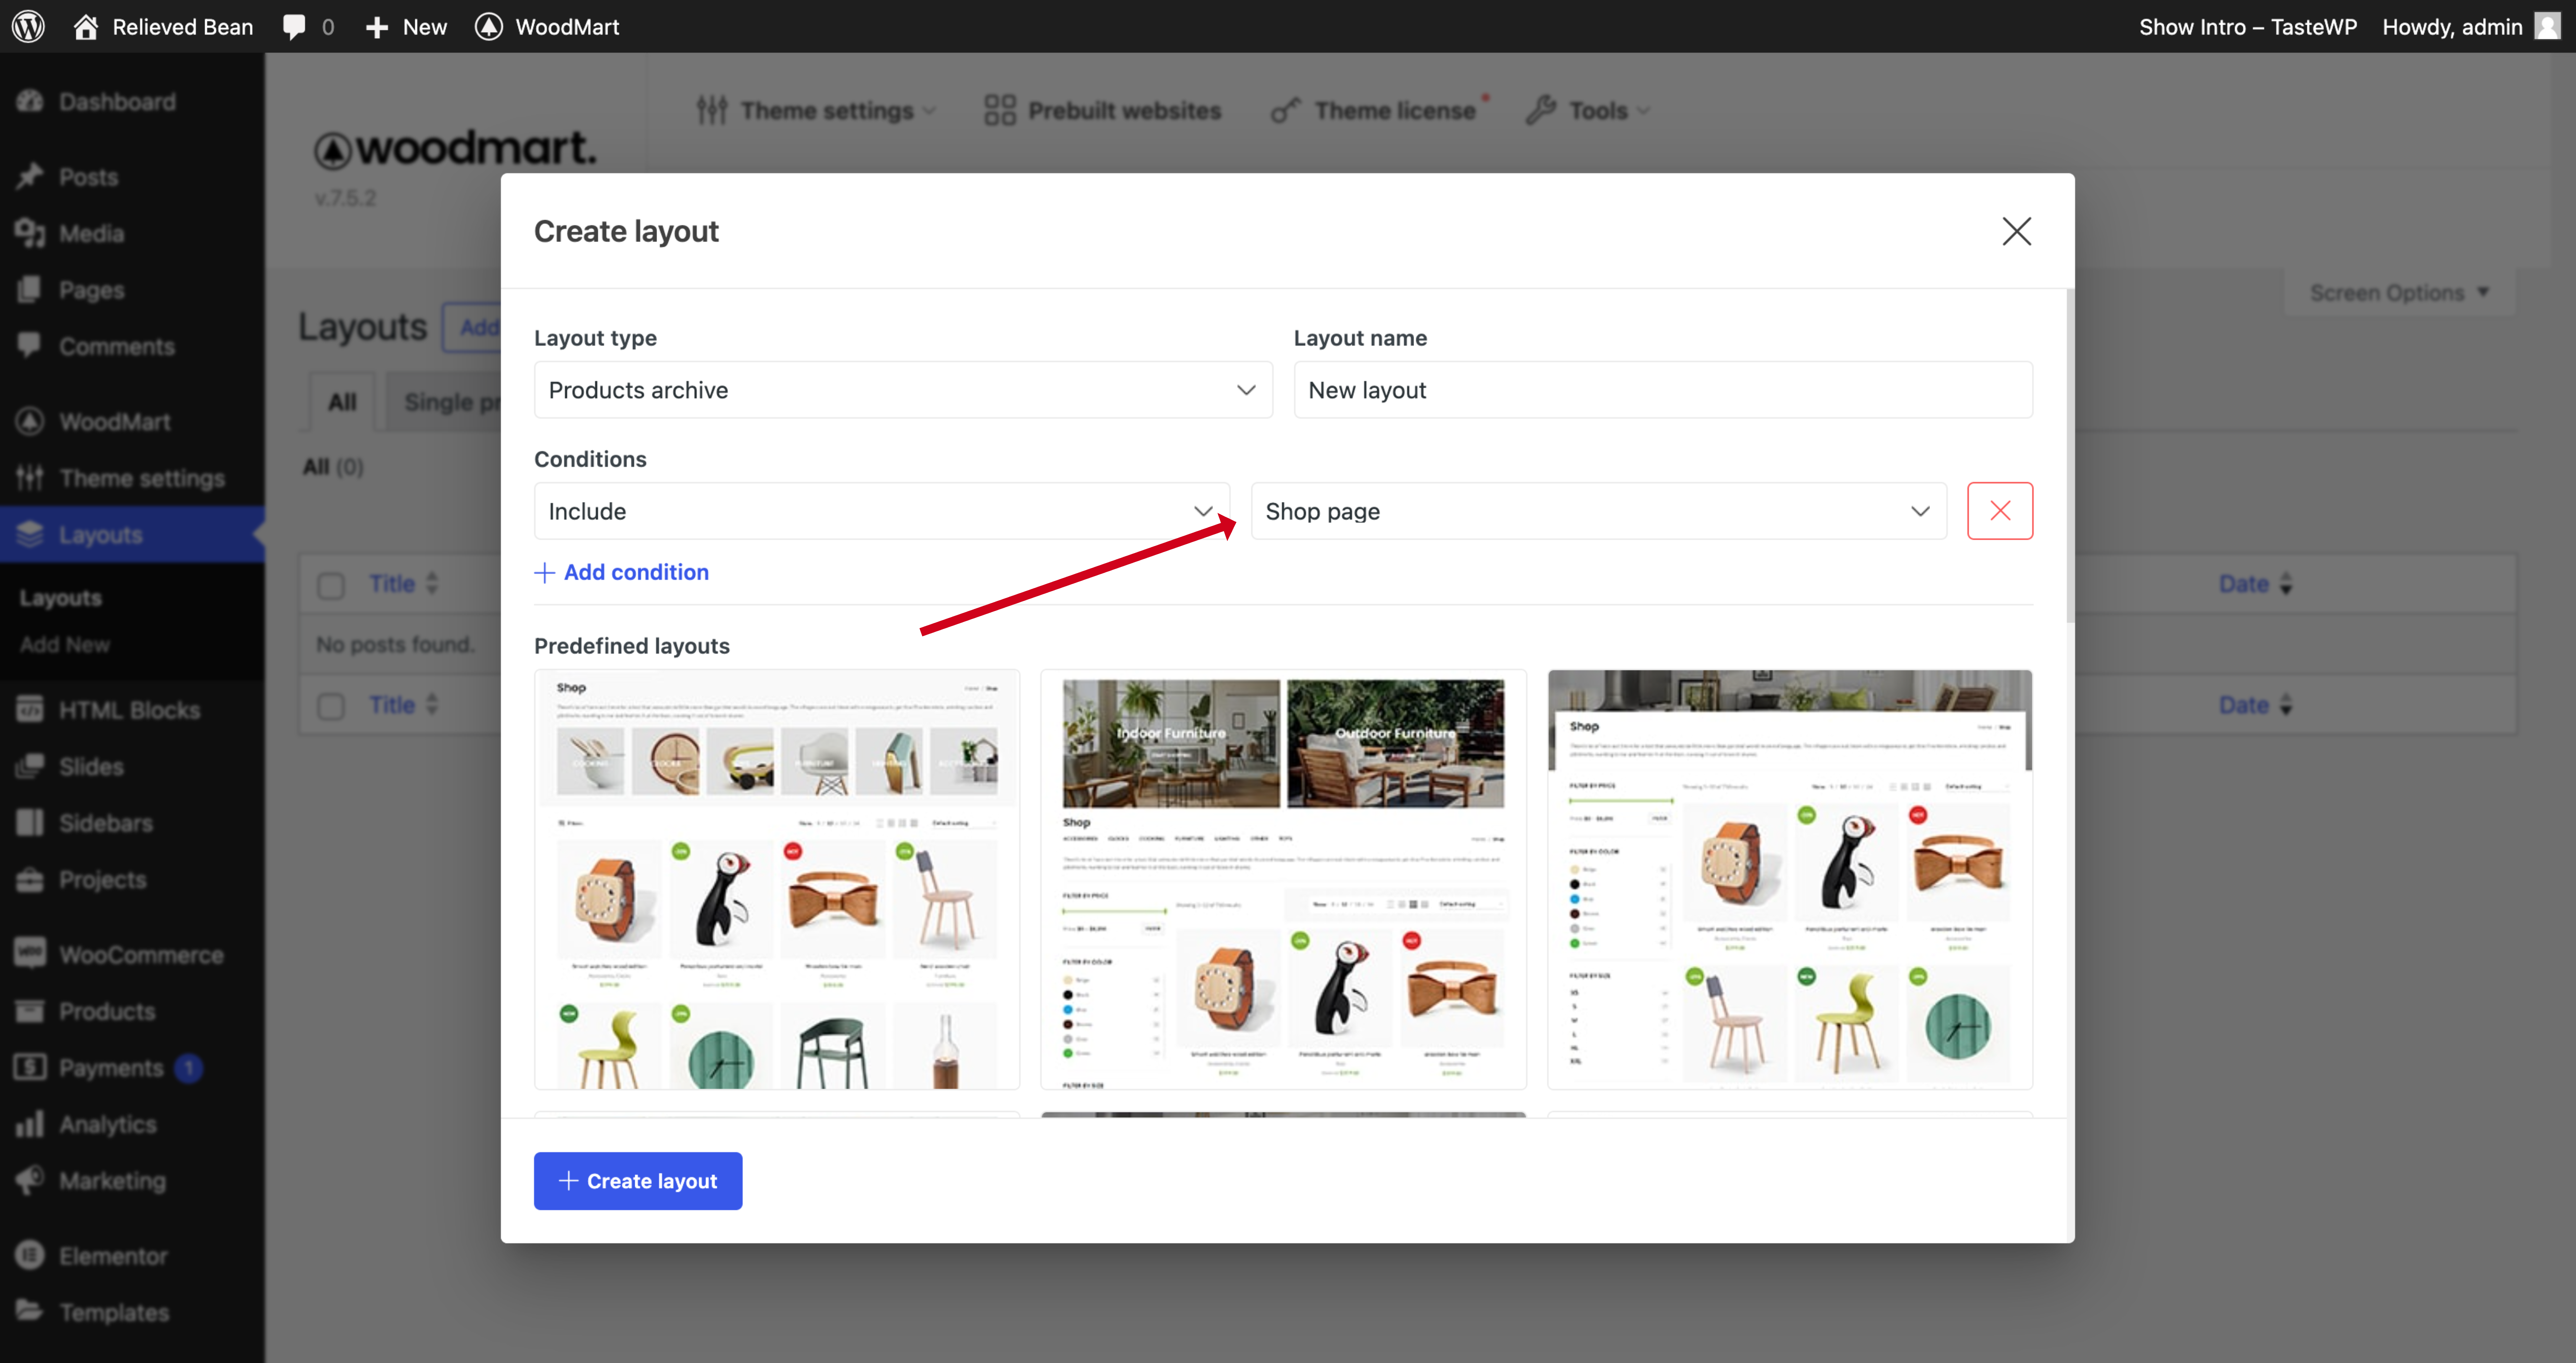Open the Include condition dropdown
The image size is (2576, 1363).
pos(882,511)
